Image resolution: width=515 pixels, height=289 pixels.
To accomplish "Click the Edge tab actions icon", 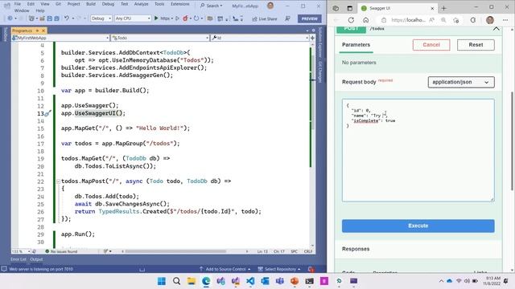I will tap(350, 8).
